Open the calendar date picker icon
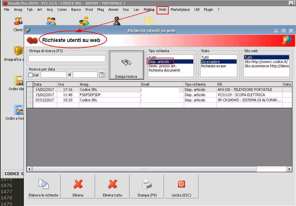296x206 pixels. click(102, 75)
